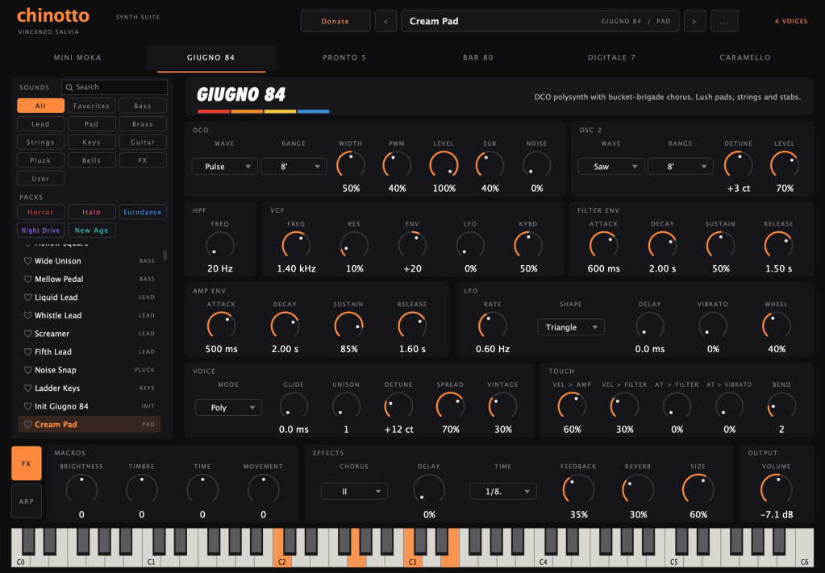Adjust the Filter Env Decay knob

click(662, 246)
